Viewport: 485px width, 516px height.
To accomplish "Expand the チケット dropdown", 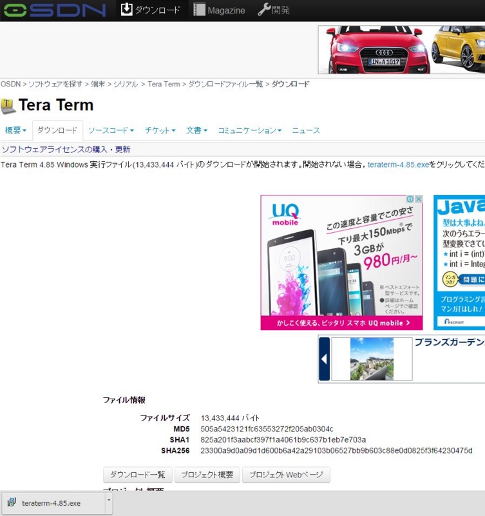I will pos(160,130).
